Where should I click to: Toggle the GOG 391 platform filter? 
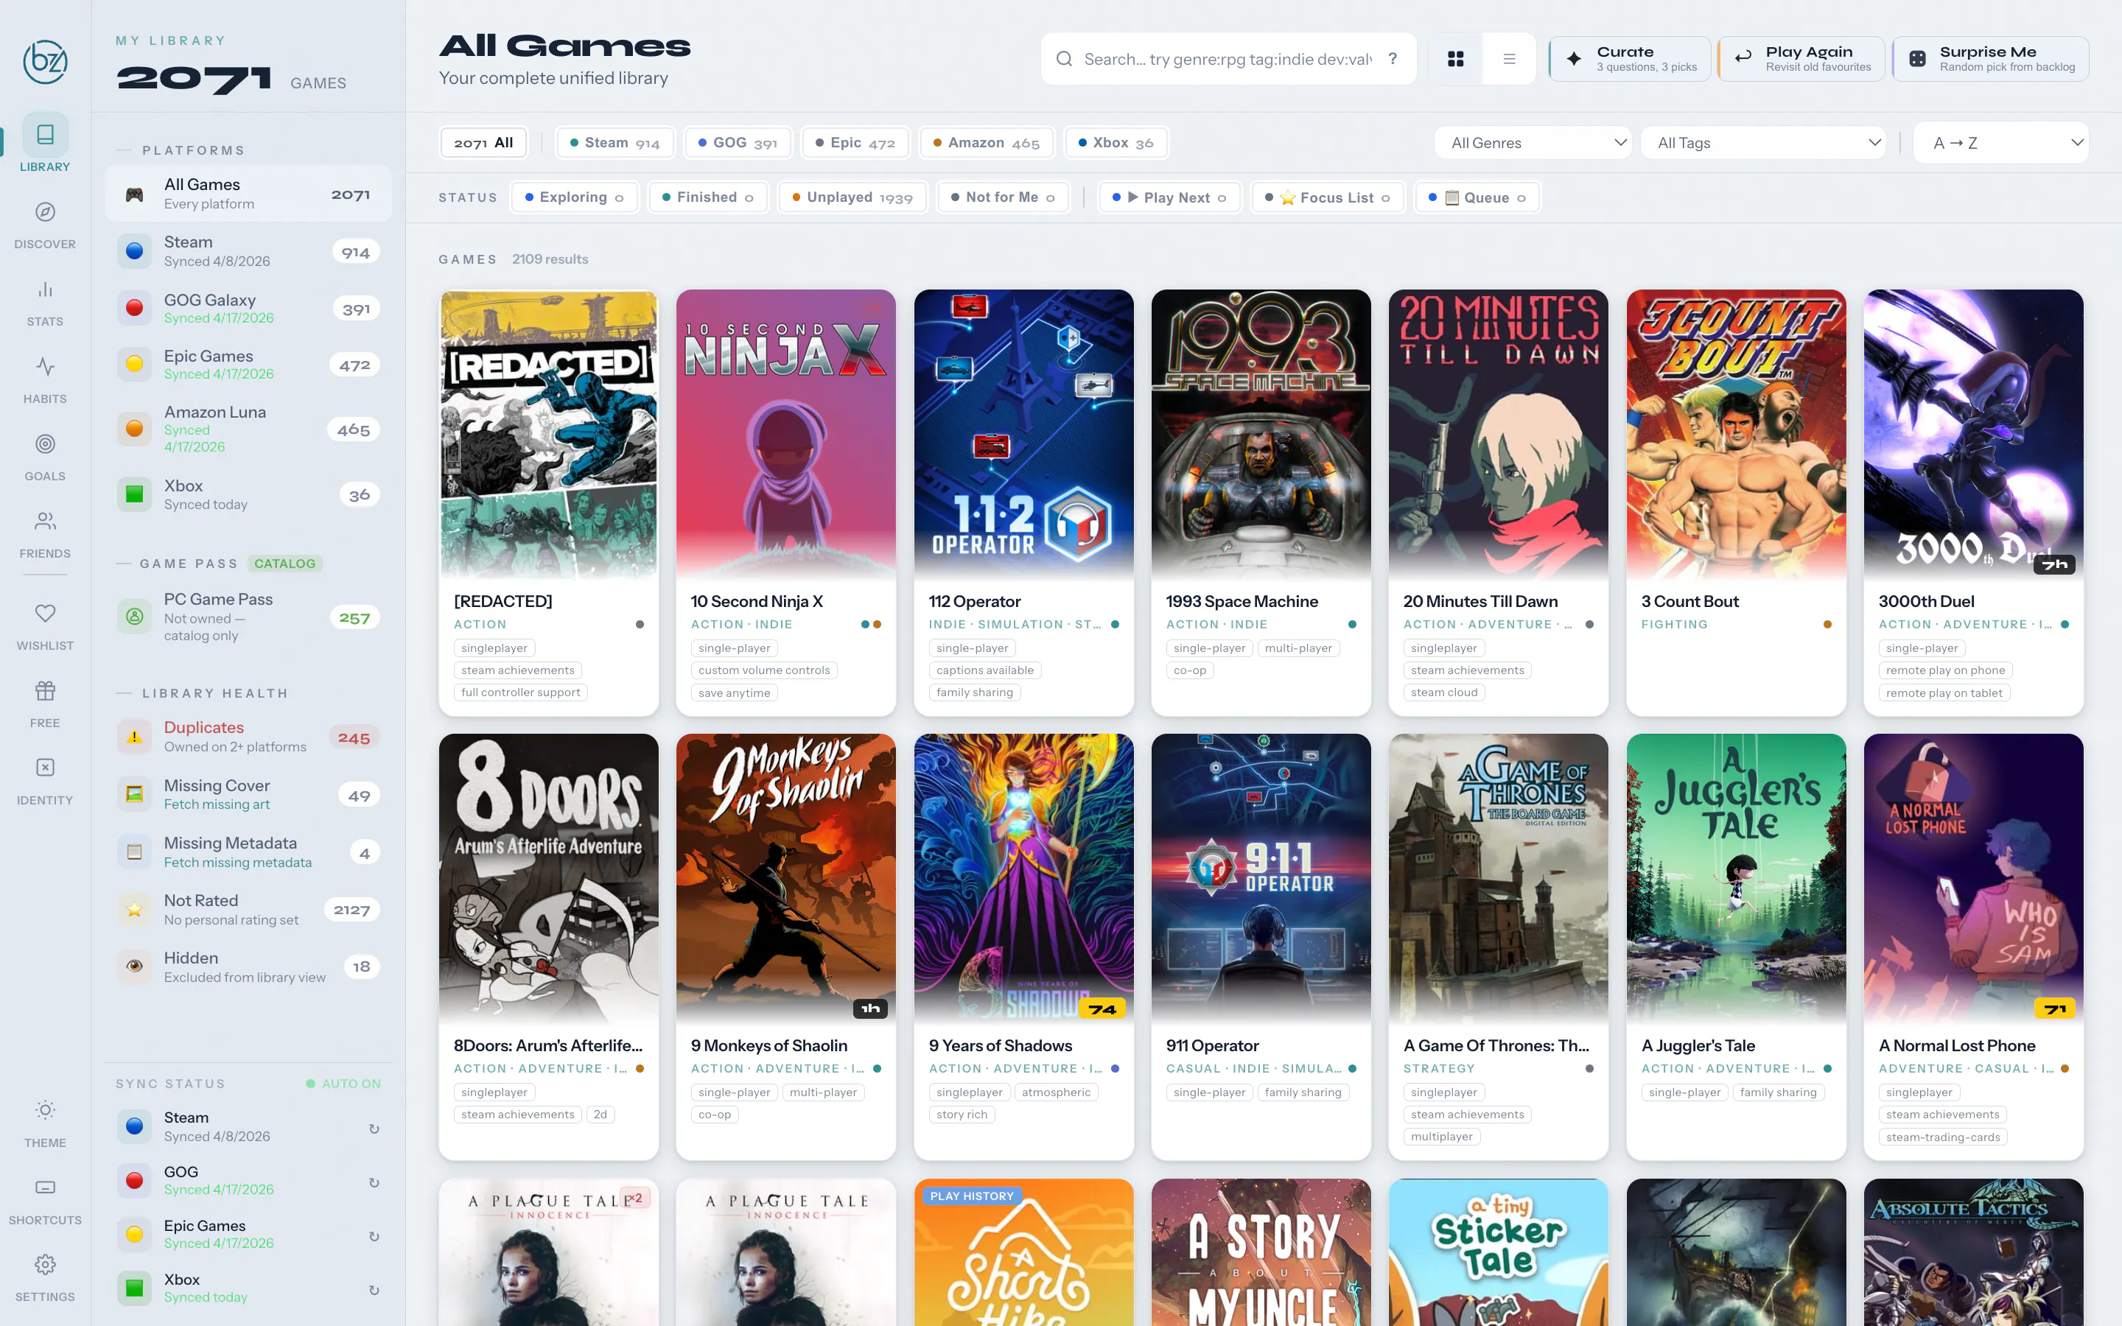click(738, 143)
